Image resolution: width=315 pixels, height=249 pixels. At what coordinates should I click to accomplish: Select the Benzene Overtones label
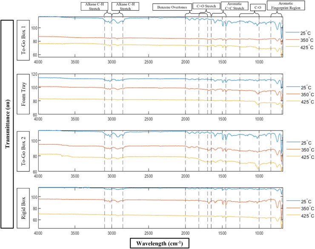pos(172,7)
